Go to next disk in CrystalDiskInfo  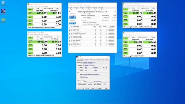pyautogui.click(x=115, y=12)
